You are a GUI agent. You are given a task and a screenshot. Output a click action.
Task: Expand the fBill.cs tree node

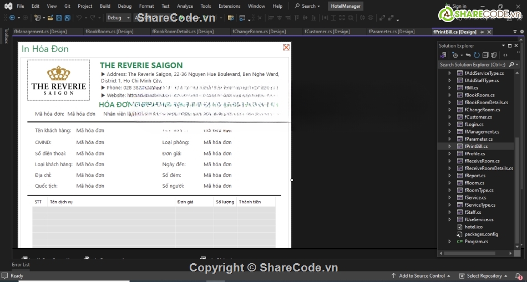[449, 88]
